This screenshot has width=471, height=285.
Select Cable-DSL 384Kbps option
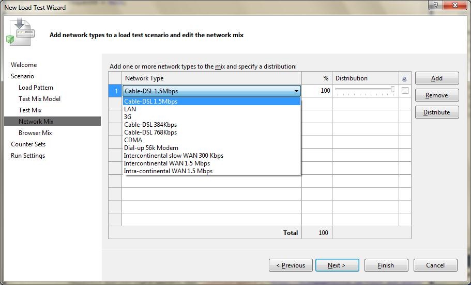pos(211,125)
